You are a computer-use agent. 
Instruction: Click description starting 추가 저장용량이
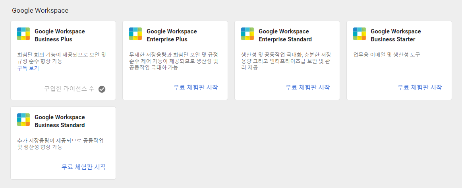pyautogui.click(x=60, y=144)
